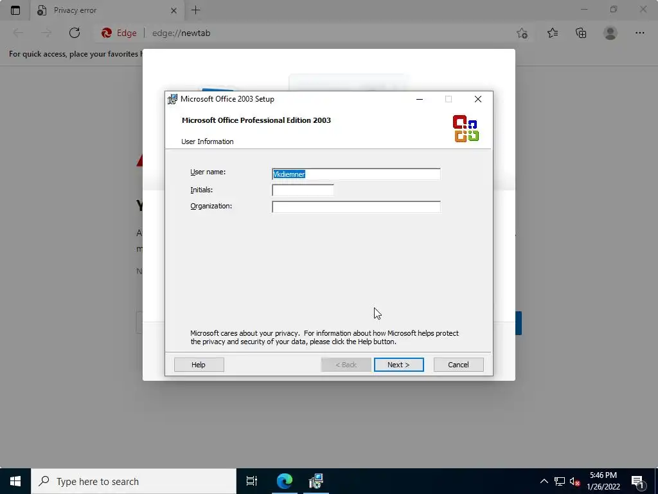Minimize the Office 2003 Setup window
Screen dimensions: 658x494
[419, 99]
